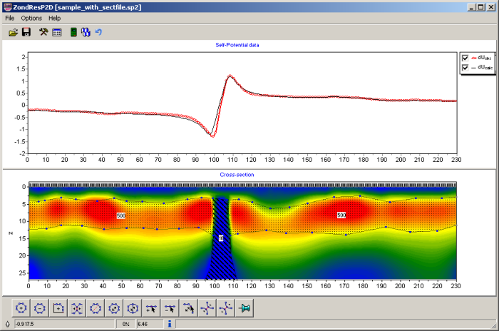Click the open file folder icon

tap(13, 32)
